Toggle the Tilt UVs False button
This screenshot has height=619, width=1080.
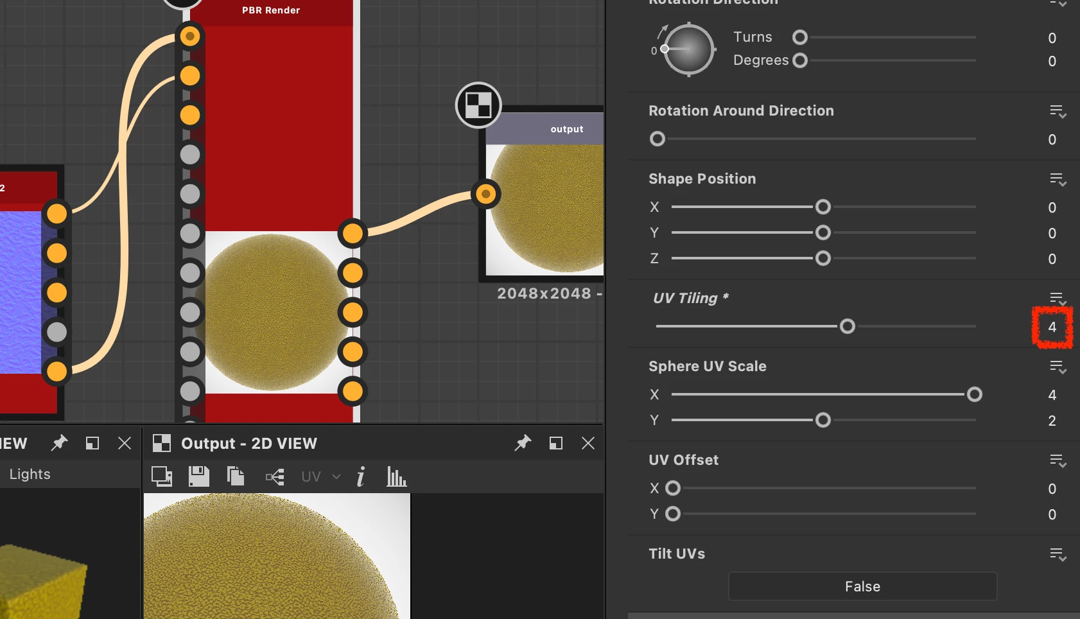coord(862,586)
